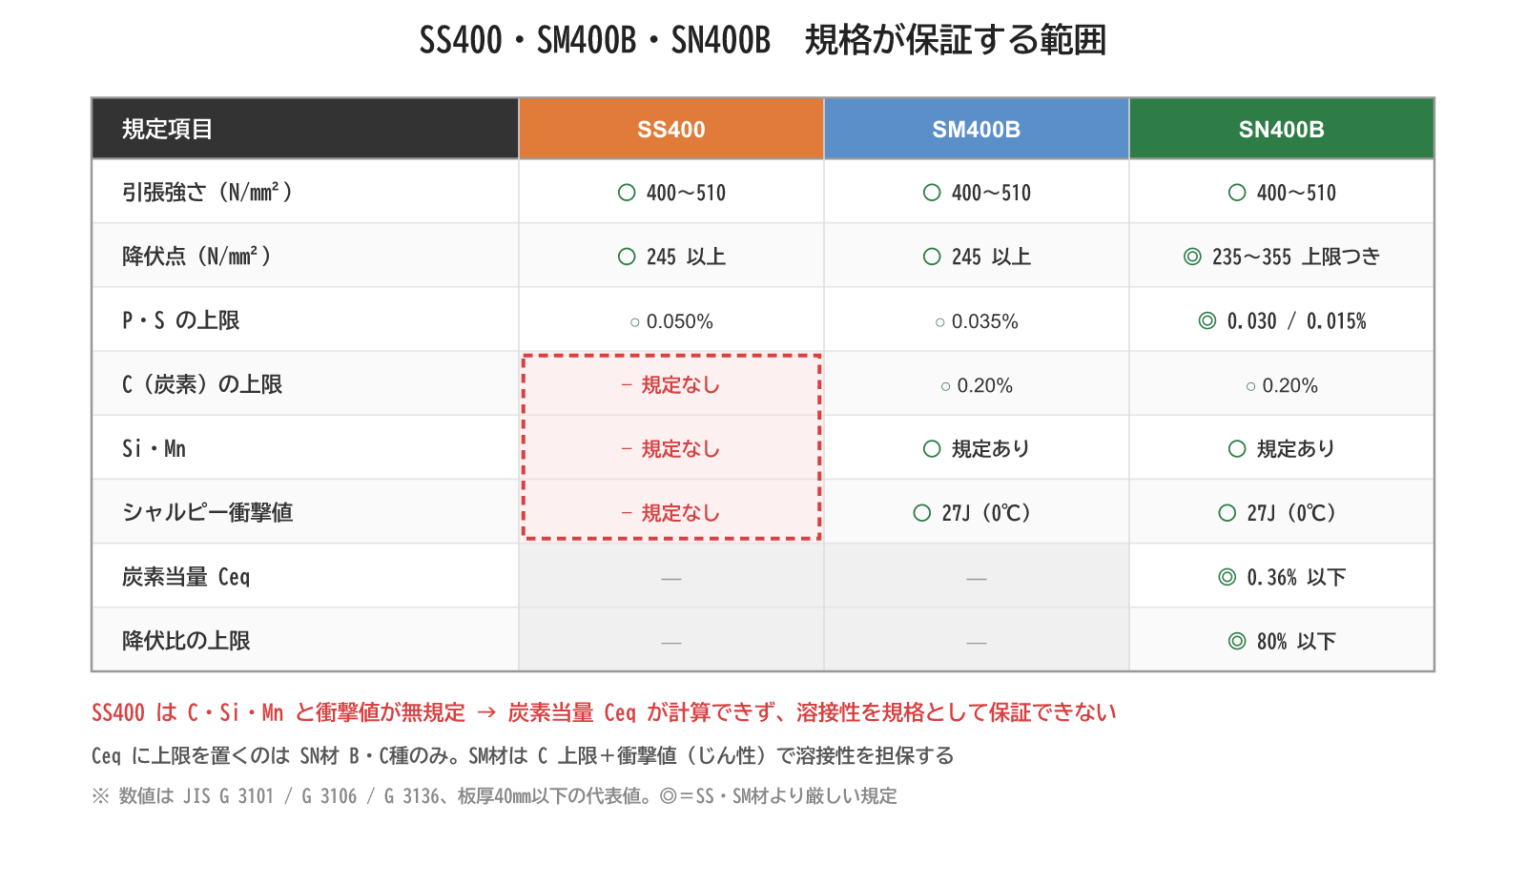Click the title SS400・SM400B・SN400B 規格が保証する範囲
This screenshot has width=1526, height=885.
click(763, 40)
